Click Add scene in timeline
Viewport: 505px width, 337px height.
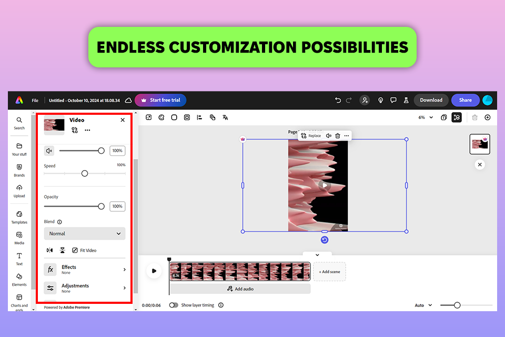click(x=329, y=272)
